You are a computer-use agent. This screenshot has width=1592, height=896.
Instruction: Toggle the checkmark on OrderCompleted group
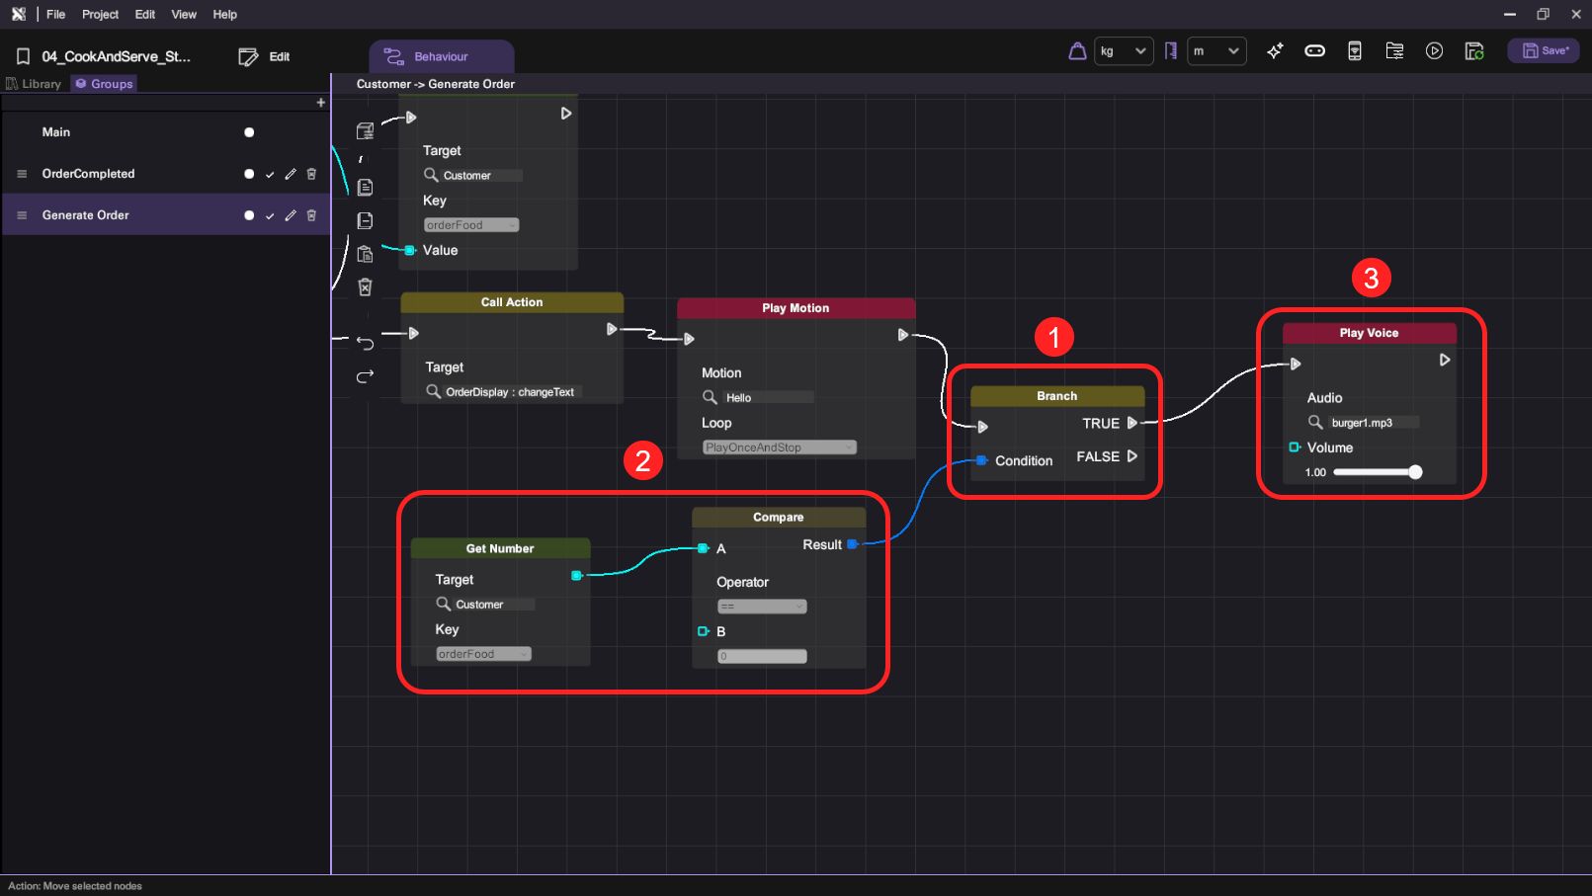pyautogui.click(x=270, y=175)
